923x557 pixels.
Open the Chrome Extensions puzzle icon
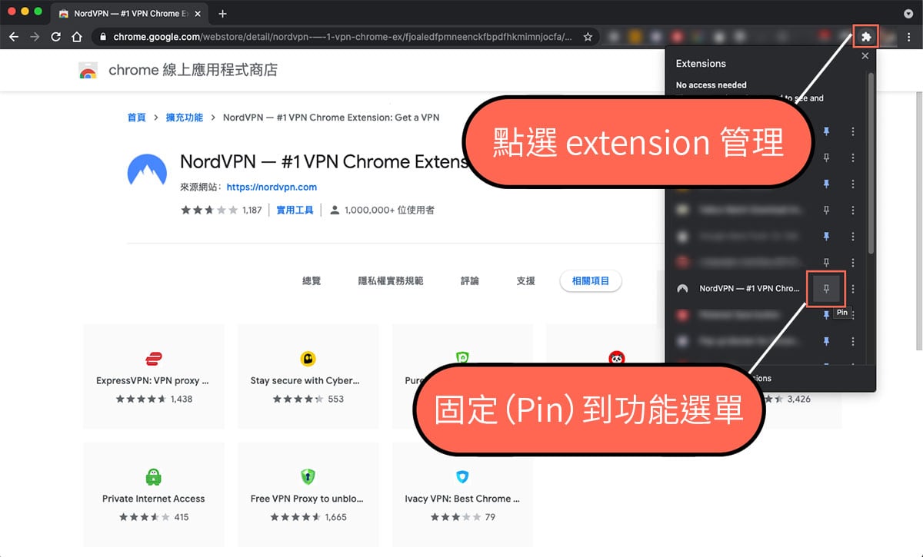865,36
